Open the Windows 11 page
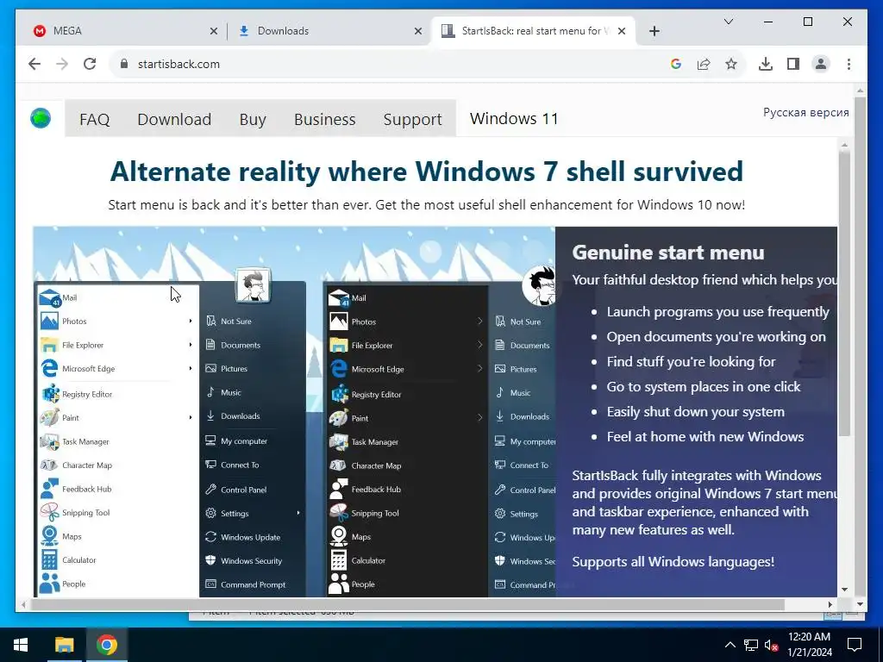Viewport: 883px width, 662px height. pos(514,119)
